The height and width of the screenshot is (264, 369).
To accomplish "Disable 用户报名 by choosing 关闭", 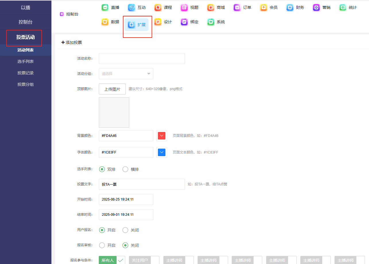I will [125, 230].
